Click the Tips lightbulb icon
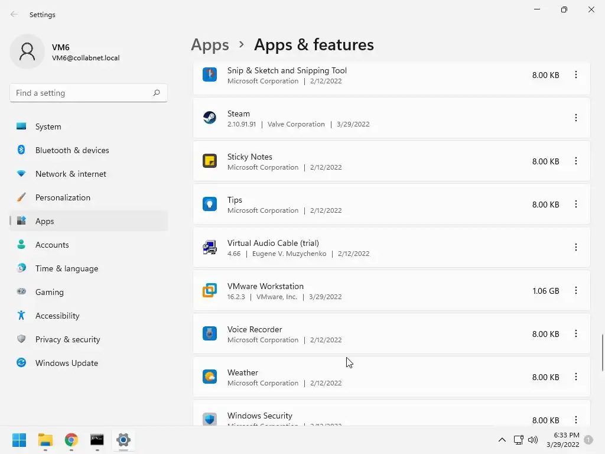 point(210,204)
